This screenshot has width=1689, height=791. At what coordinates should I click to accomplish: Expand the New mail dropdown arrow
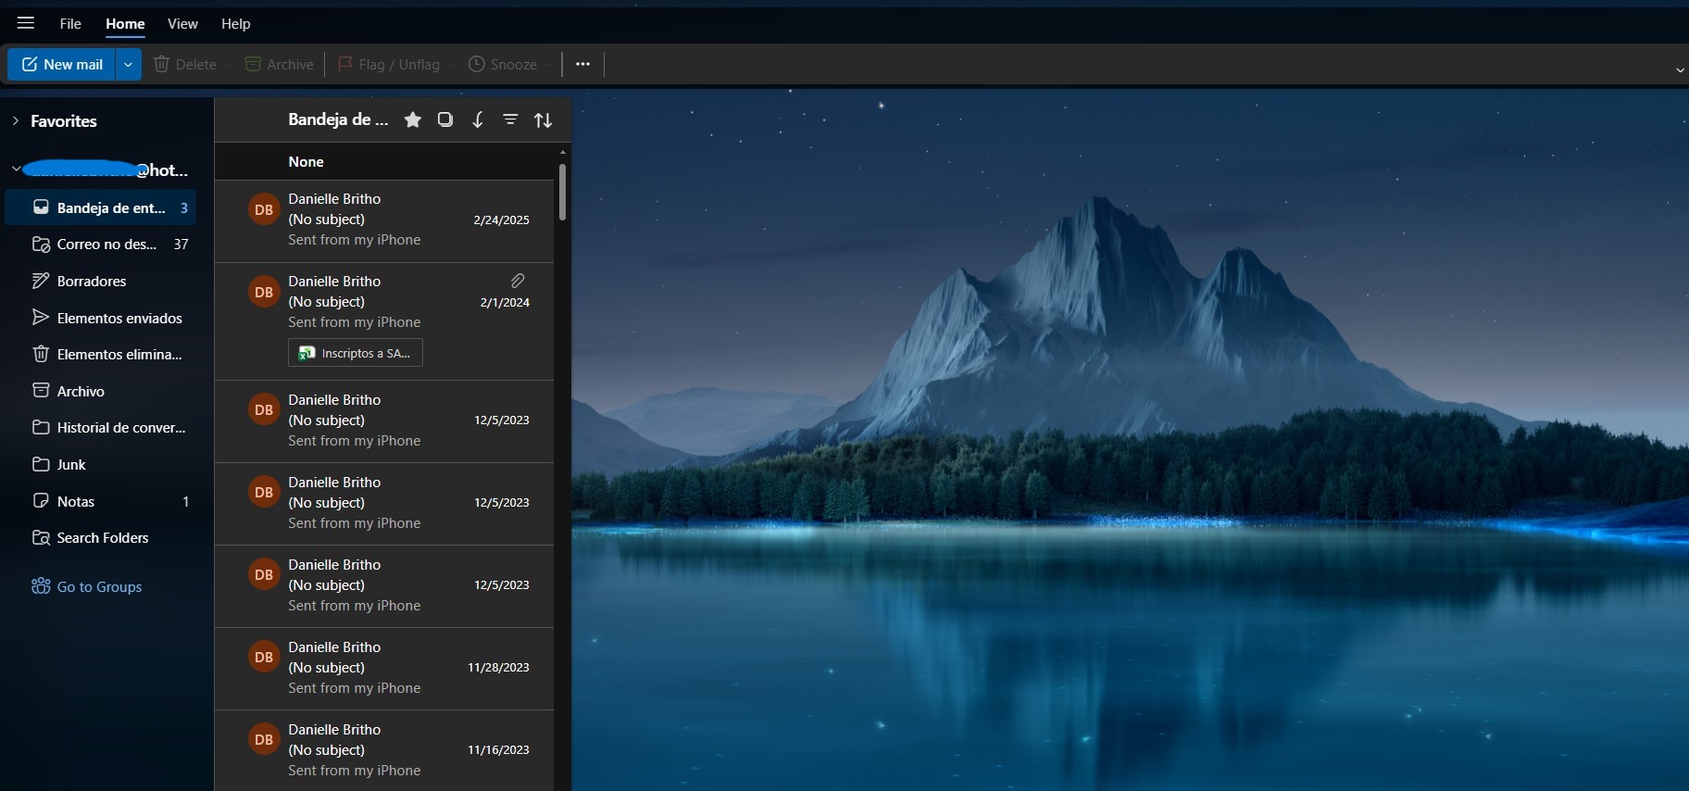[x=128, y=64]
